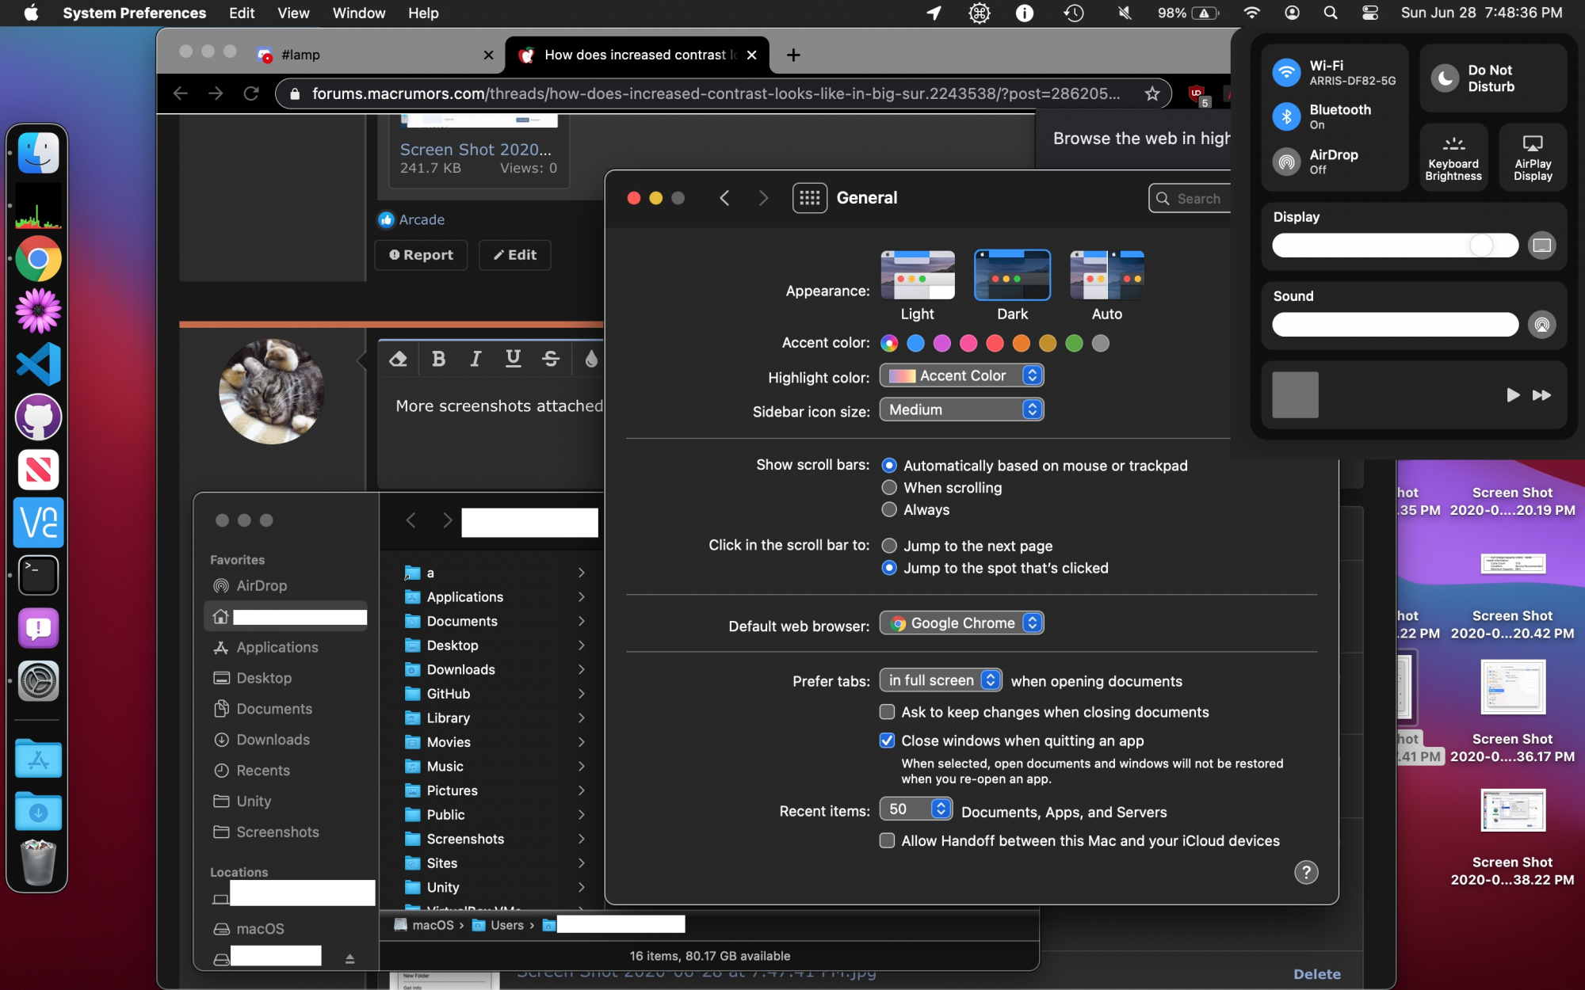
Task: Uncheck Close windows when quitting an app
Action: 888,741
